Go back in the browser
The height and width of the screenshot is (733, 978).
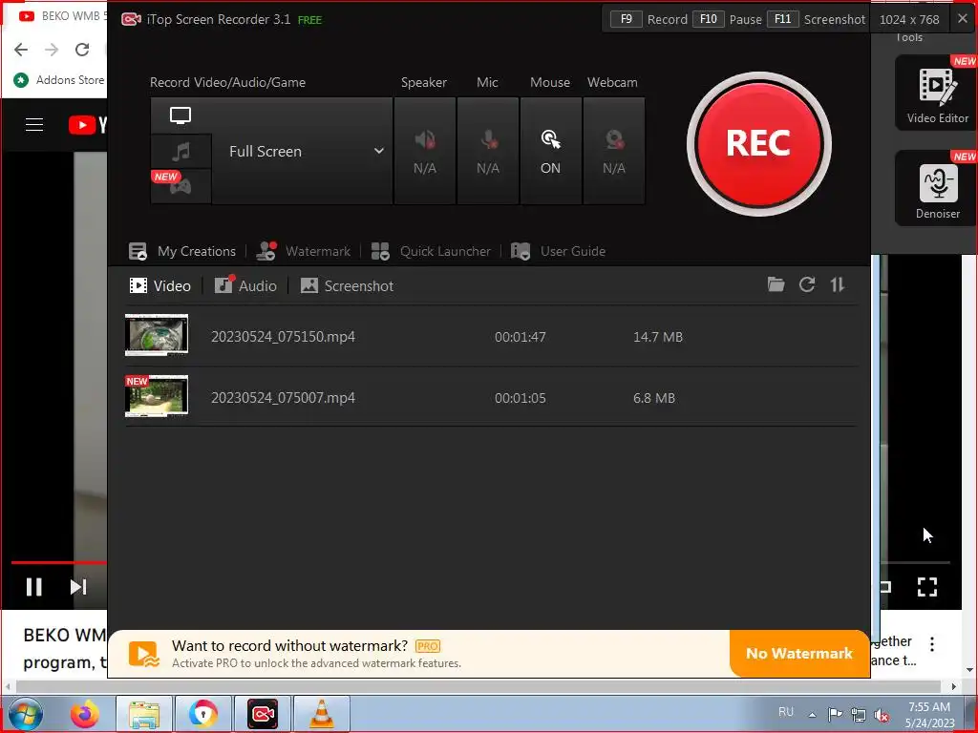click(x=21, y=50)
